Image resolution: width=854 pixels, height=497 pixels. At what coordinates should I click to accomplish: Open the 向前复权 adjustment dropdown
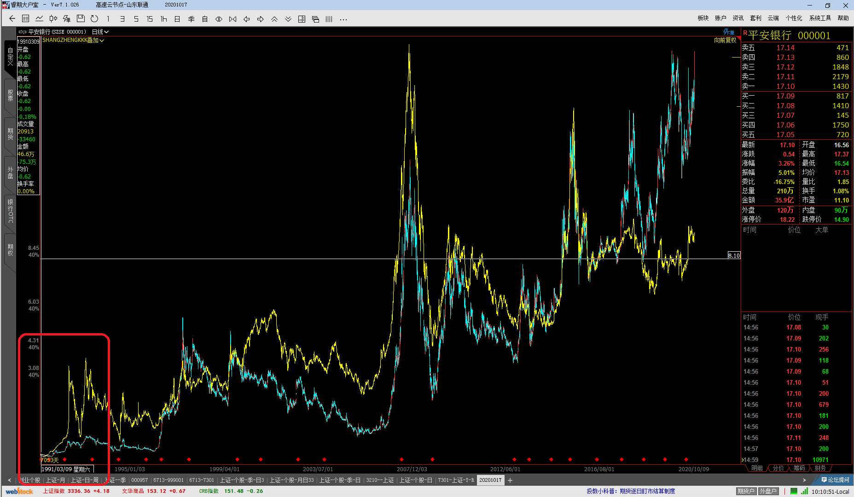click(725, 40)
